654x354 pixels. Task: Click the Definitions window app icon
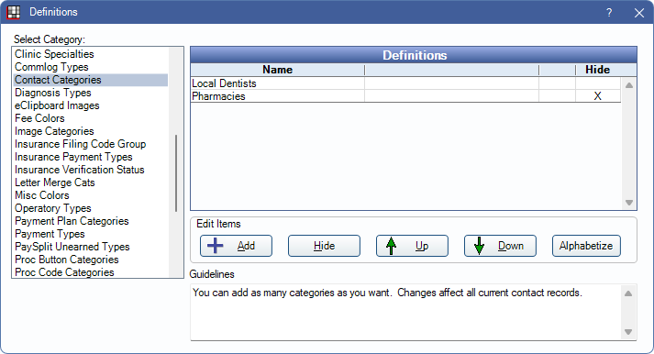coord(14,12)
